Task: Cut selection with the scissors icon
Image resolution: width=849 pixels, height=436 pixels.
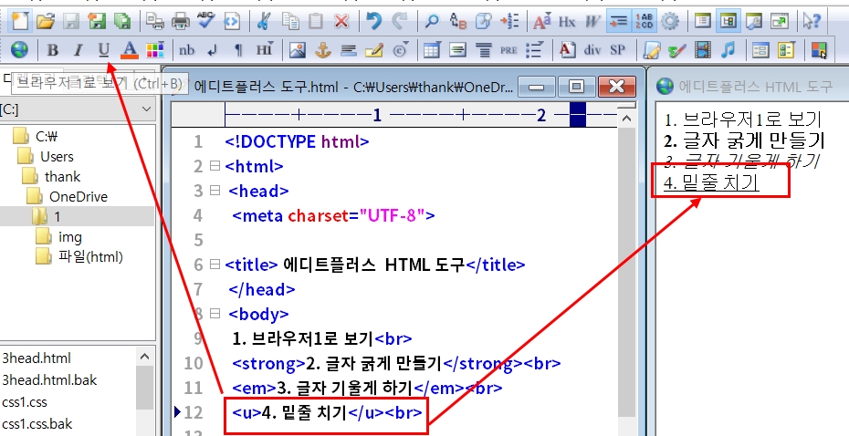Action: (x=264, y=21)
